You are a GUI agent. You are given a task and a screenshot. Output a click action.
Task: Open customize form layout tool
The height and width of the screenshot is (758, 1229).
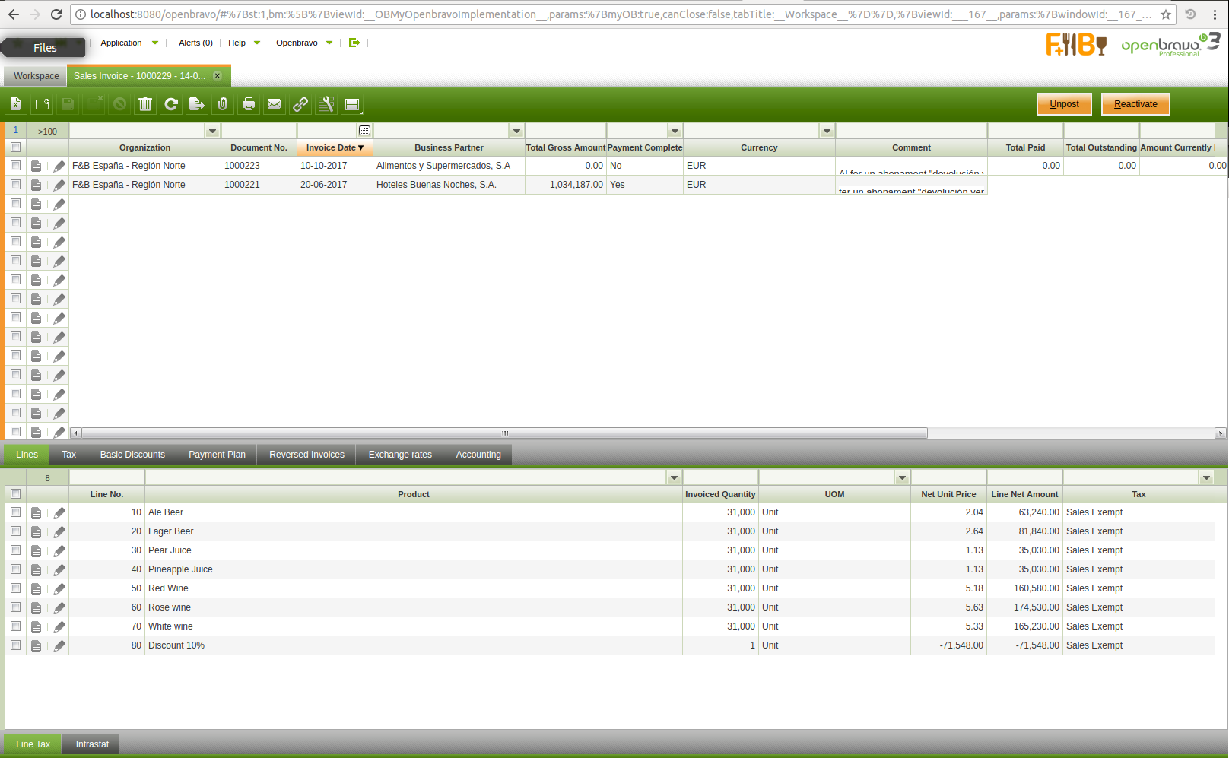tap(326, 104)
